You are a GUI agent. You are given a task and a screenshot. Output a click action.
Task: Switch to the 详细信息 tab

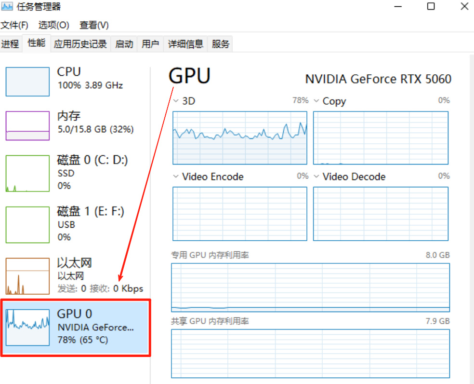(x=185, y=44)
